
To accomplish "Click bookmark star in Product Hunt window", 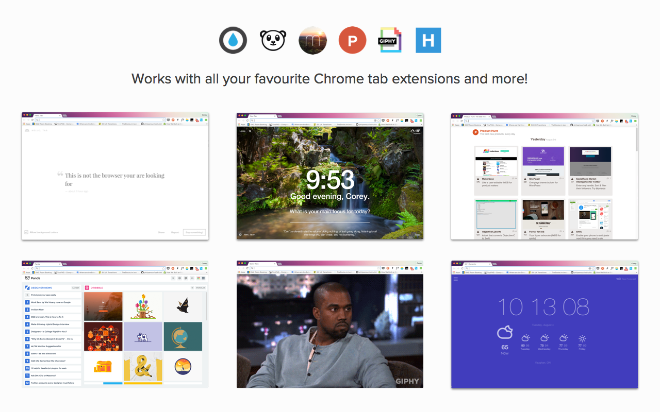I will (592, 120).
